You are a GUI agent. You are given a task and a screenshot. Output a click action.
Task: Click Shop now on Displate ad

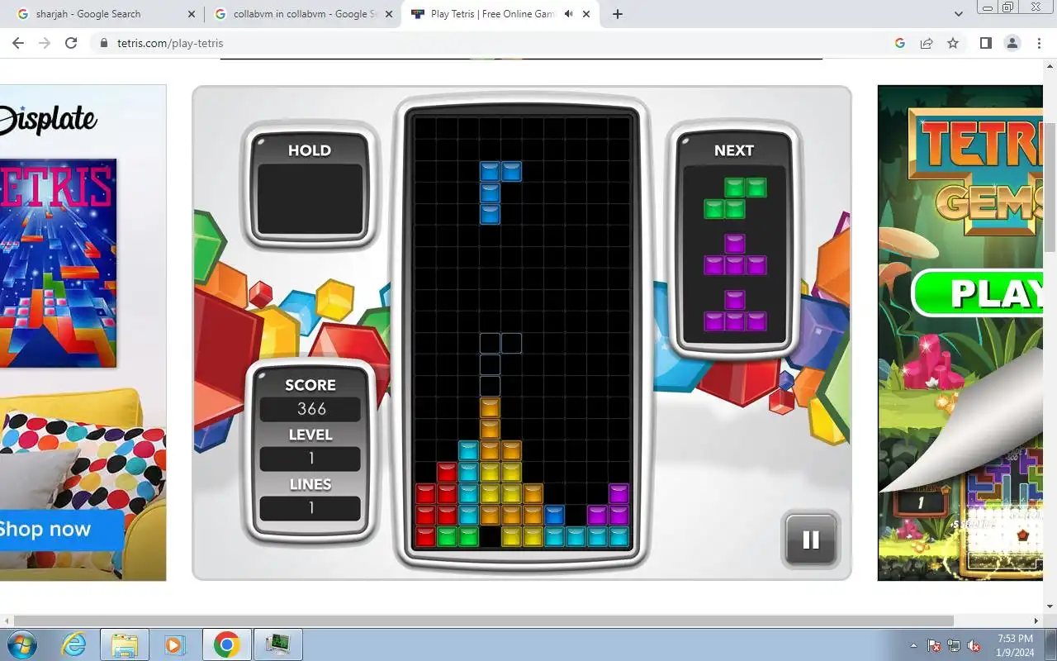click(x=47, y=530)
